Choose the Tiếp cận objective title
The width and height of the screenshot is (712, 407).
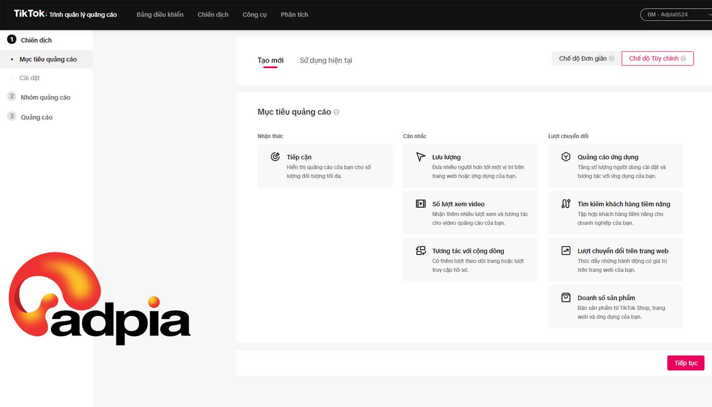[299, 157]
